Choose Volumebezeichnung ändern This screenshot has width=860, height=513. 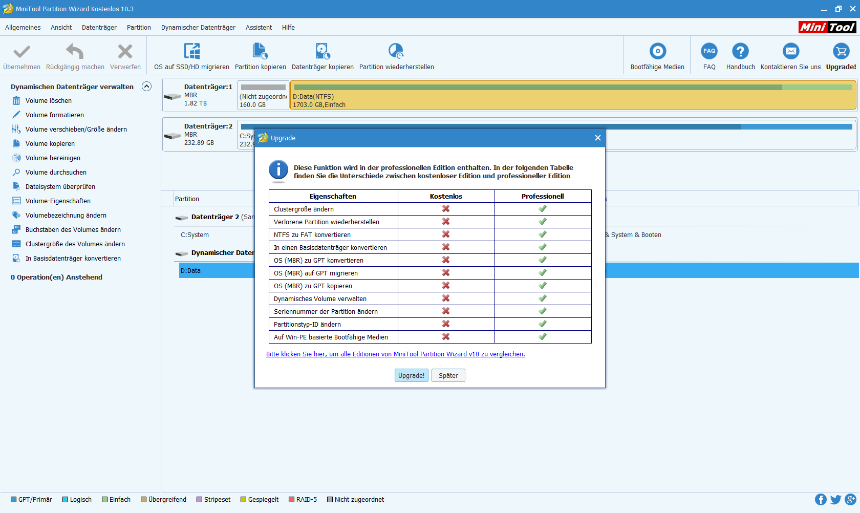click(x=66, y=216)
